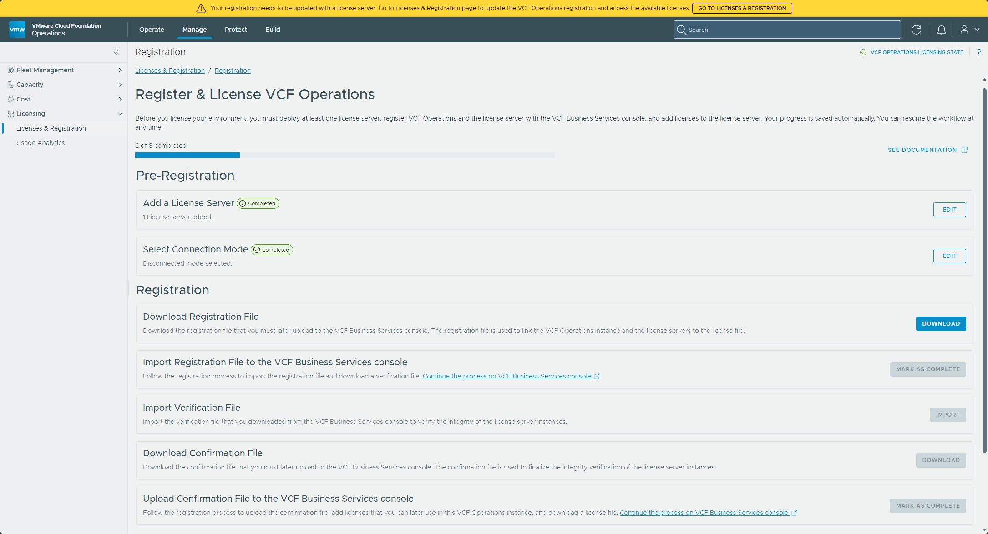Click the Cost sidebar icon
The height and width of the screenshot is (534, 988).
[11, 99]
